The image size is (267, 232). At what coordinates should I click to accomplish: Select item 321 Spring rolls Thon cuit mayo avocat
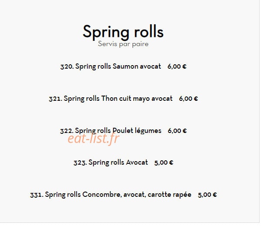pyautogui.click(x=110, y=99)
